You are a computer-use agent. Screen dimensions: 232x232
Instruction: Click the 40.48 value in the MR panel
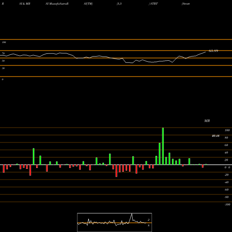click(216, 136)
